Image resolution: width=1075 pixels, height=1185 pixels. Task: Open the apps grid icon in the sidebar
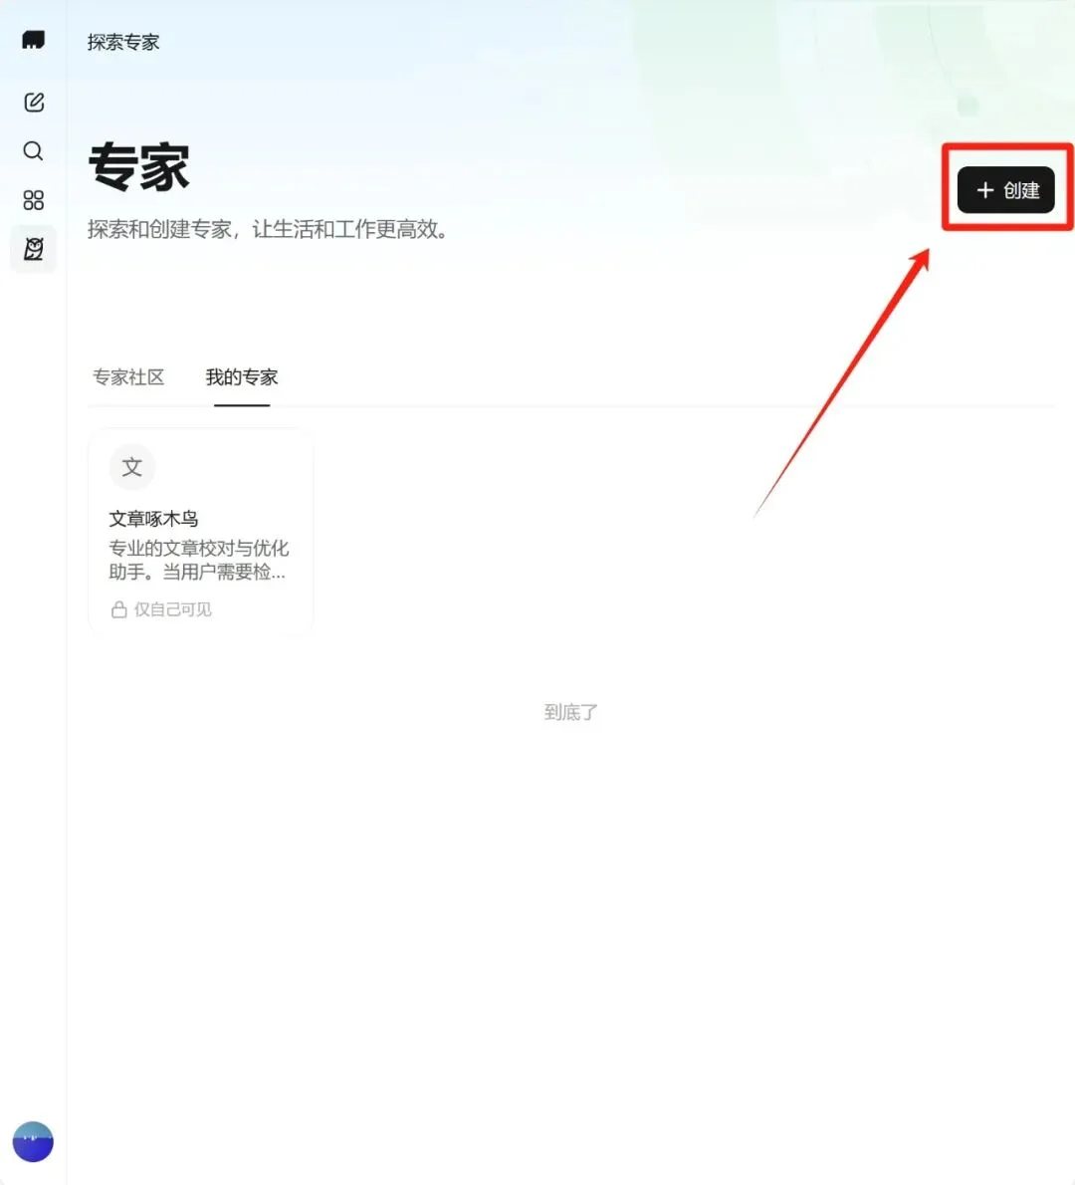tap(33, 199)
